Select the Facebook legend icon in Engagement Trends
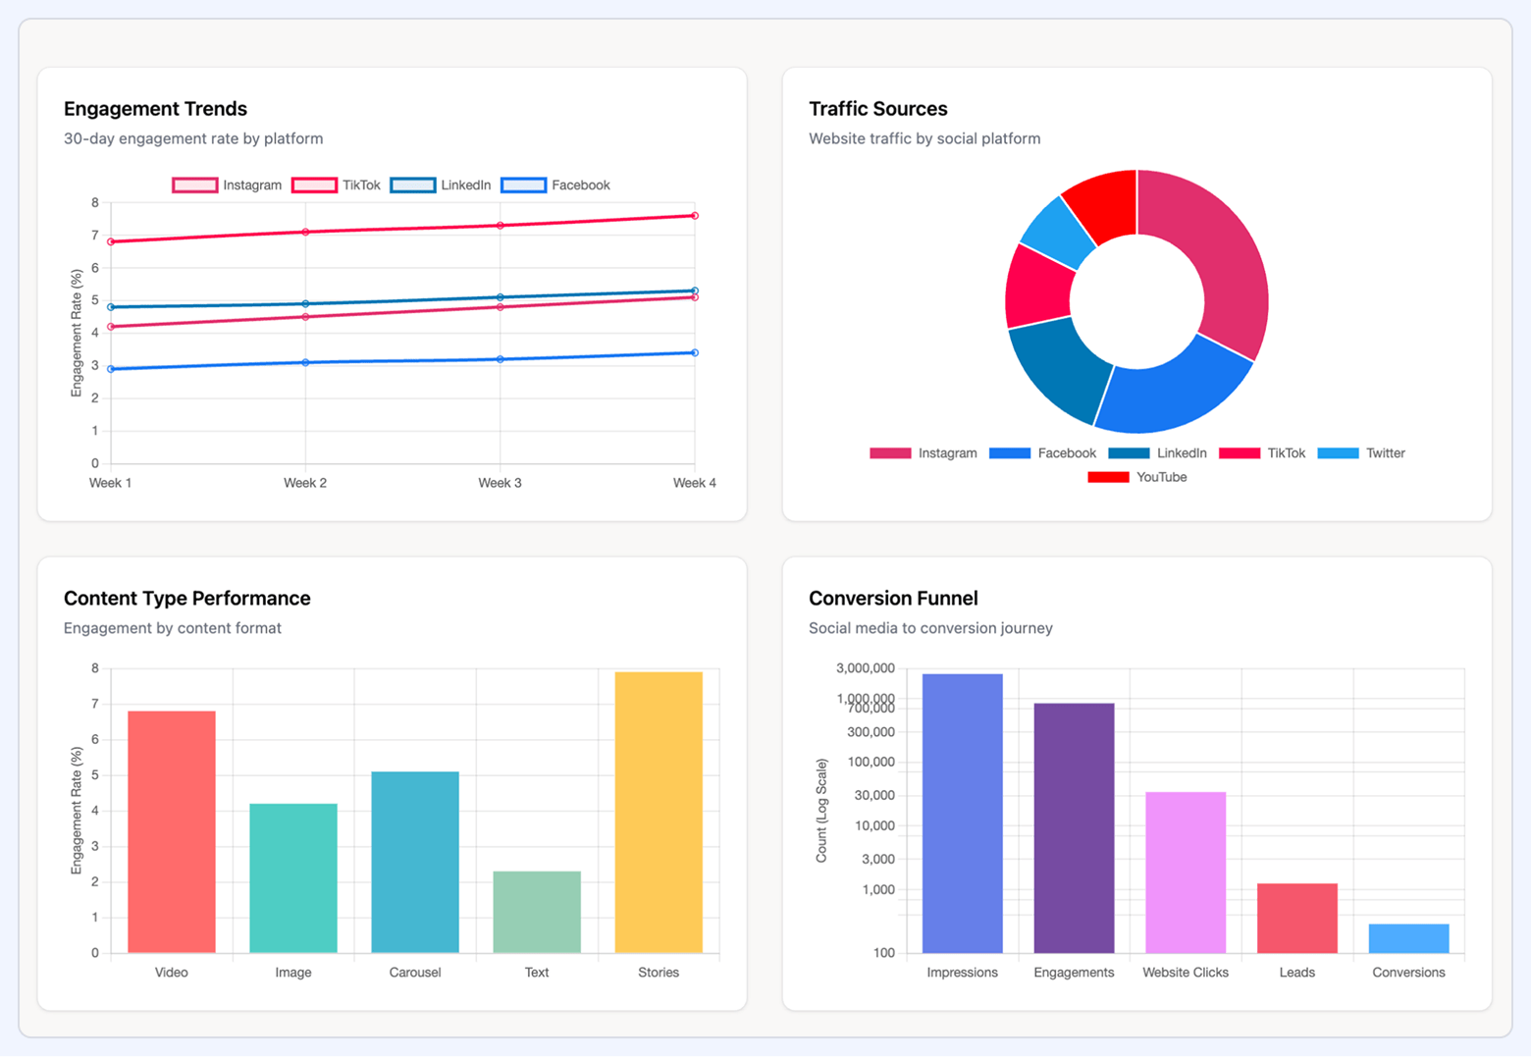 point(523,185)
